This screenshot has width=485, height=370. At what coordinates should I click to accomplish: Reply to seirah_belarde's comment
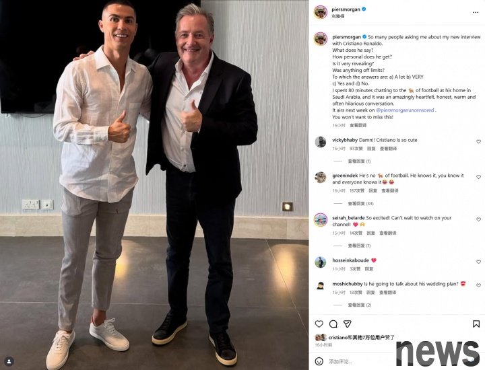pyautogui.click(x=370, y=233)
